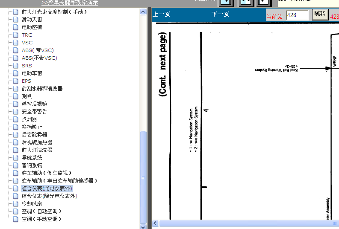The width and height of the screenshot is (339, 229).
Task: Open the EPS entry
Action: (x=27, y=81)
